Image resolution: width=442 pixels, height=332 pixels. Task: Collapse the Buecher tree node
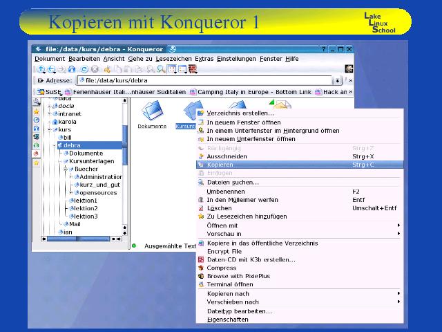point(66,169)
